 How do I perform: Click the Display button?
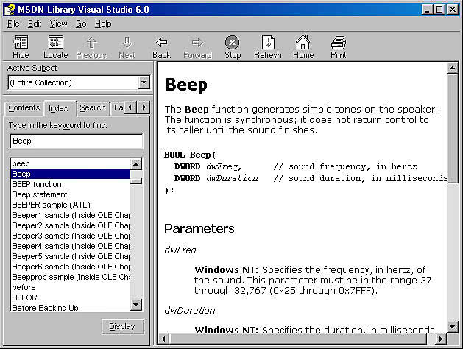click(x=122, y=326)
